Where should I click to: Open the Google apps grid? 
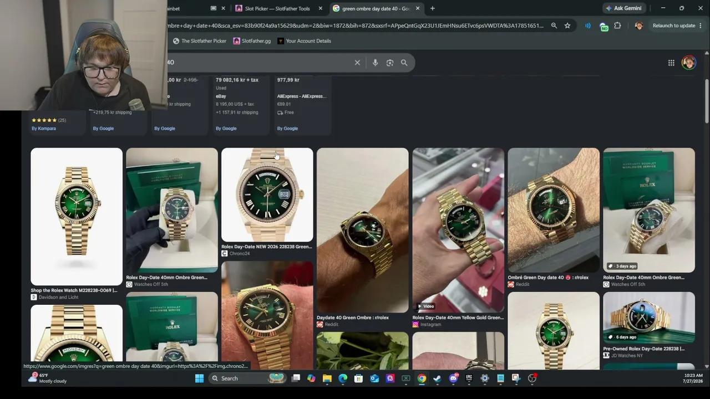pyautogui.click(x=671, y=63)
